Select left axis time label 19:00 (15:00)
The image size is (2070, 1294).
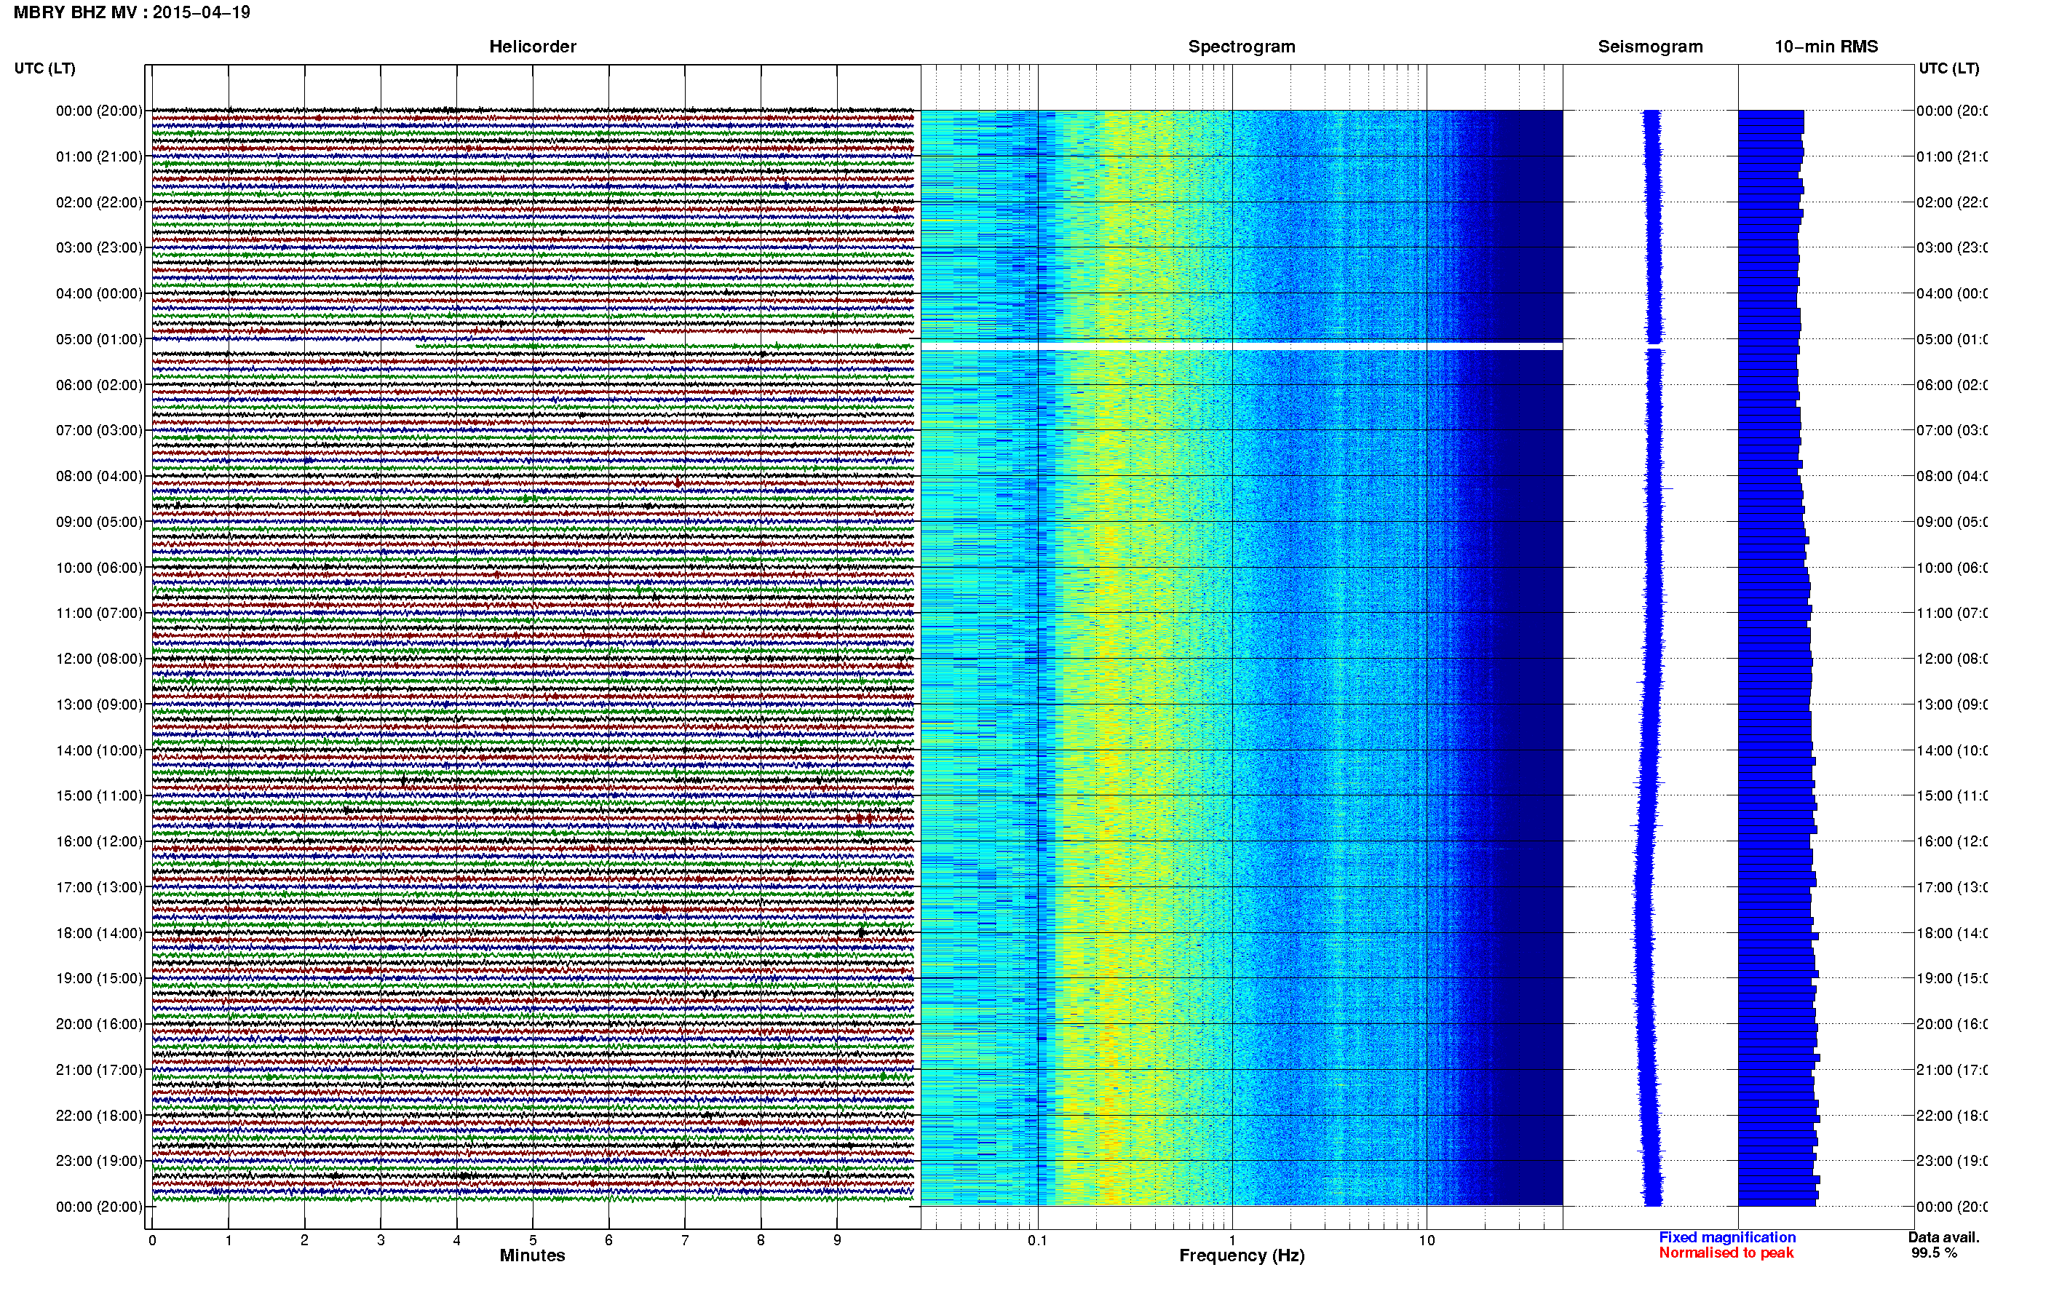click(x=99, y=978)
